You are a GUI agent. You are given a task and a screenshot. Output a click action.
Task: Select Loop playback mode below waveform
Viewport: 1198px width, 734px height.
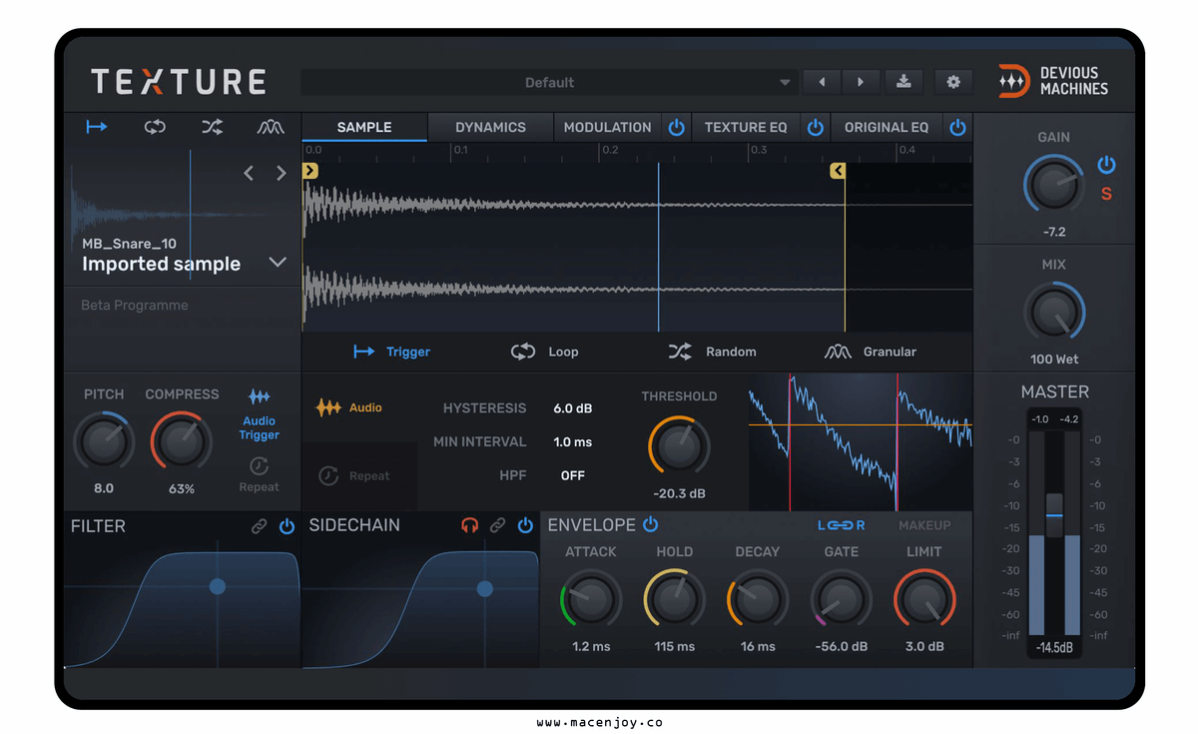point(545,352)
